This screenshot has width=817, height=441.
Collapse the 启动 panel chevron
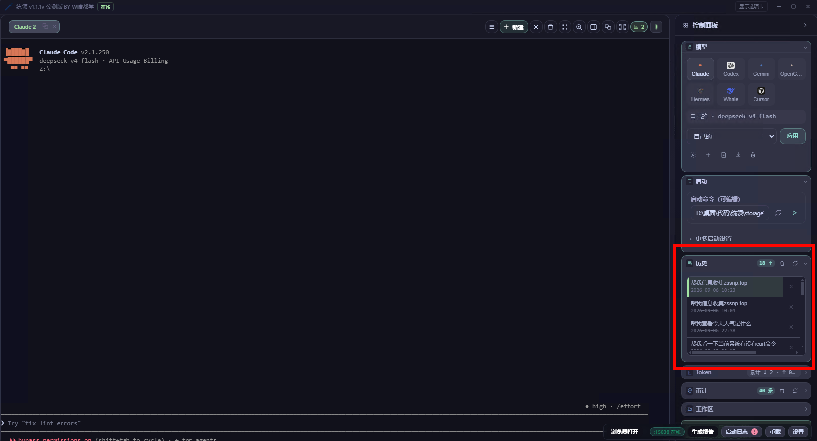point(805,182)
